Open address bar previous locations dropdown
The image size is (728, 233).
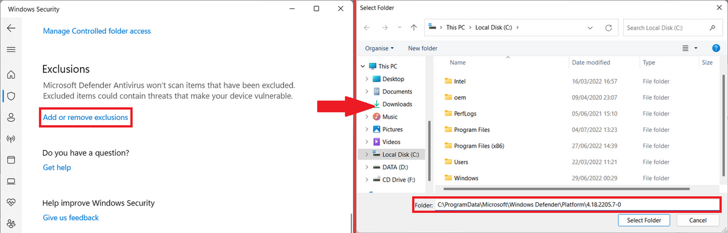coord(591,28)
